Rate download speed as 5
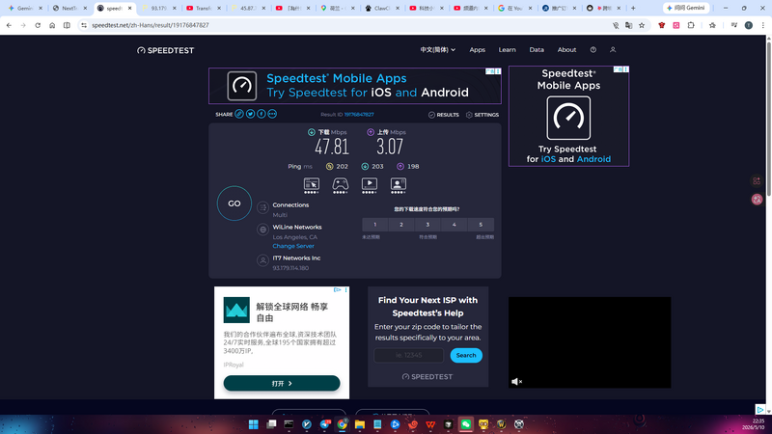Screen dimensions: 772x434 (x=481, y=225)
